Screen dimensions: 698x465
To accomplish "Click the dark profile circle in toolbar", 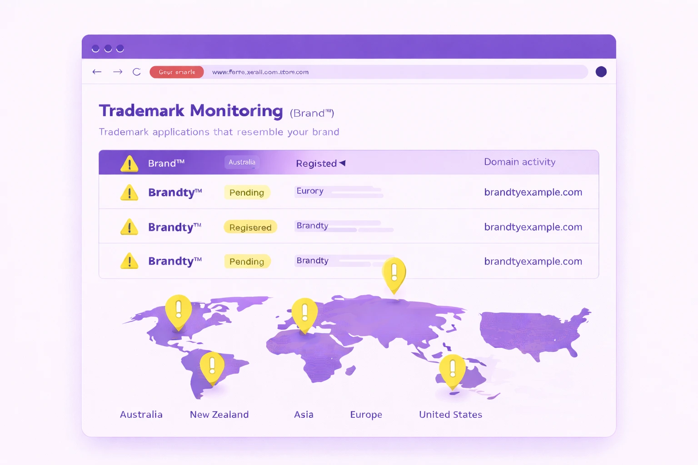I will click(x=601, y=72).
